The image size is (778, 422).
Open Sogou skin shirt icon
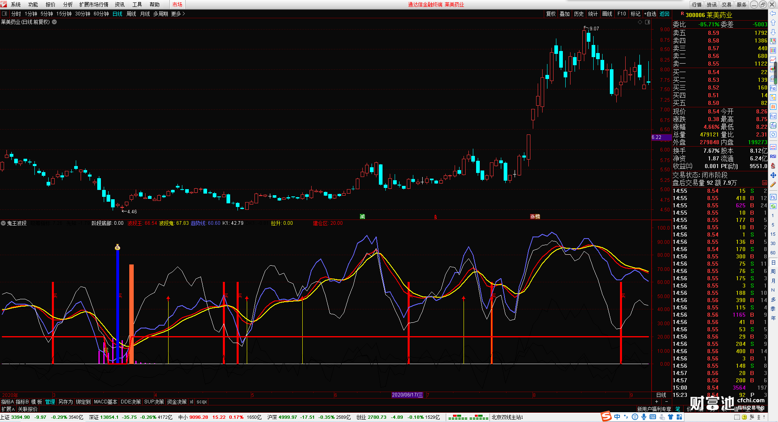click(x=670, y=417)
